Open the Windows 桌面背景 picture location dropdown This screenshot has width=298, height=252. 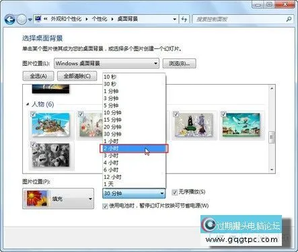106,63
